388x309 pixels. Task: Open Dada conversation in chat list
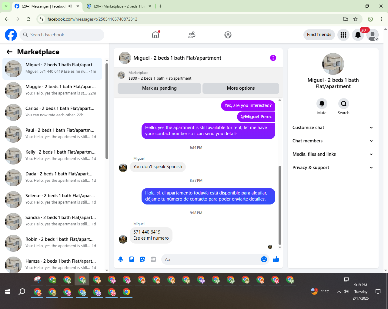[x=52, y=178]
